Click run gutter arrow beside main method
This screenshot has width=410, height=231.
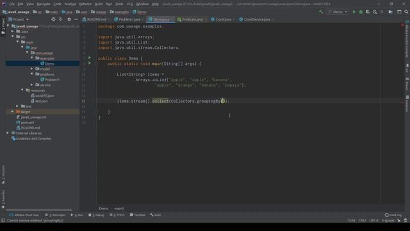(90, 63)
